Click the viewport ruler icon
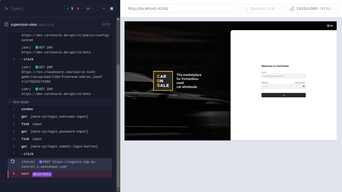342x192 pixels. coord(291,8)
